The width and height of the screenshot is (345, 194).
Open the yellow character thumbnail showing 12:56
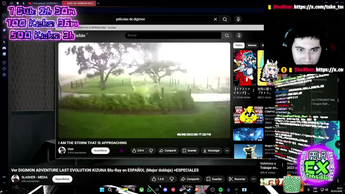[248, 115]
